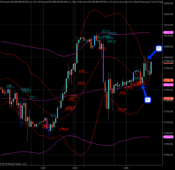This screenshot has width=175, height=170.
Task: Select the 2811.5 teal net line label
Action: pyautogui.click(x=106, y=31)
